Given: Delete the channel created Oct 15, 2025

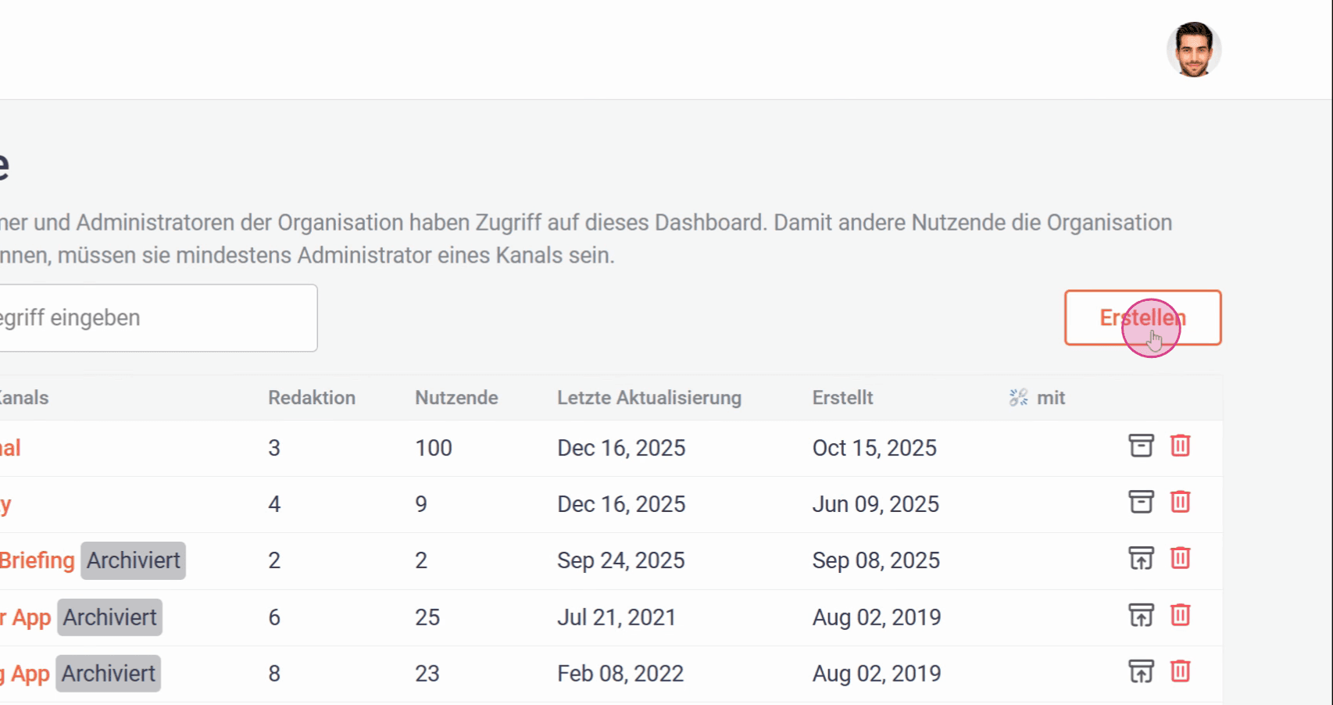Looking at the screenshot, I should click(x=1180, y=446).
